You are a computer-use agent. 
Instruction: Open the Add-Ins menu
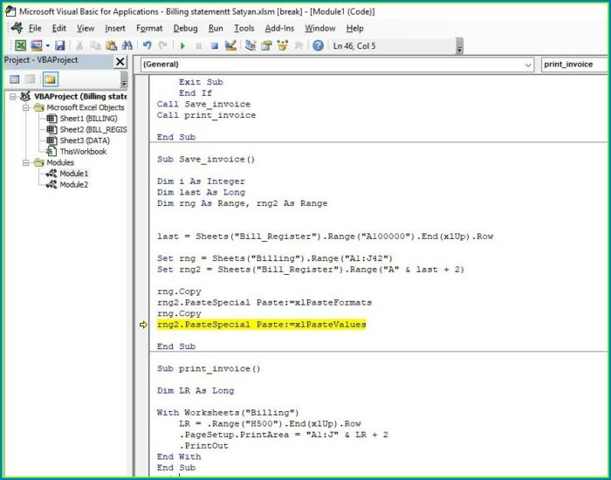(279, 28)
